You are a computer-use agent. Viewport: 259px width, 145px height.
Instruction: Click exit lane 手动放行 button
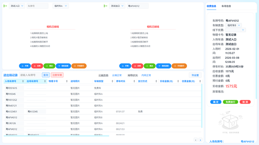pyautogui.click(x=179, y=66)
